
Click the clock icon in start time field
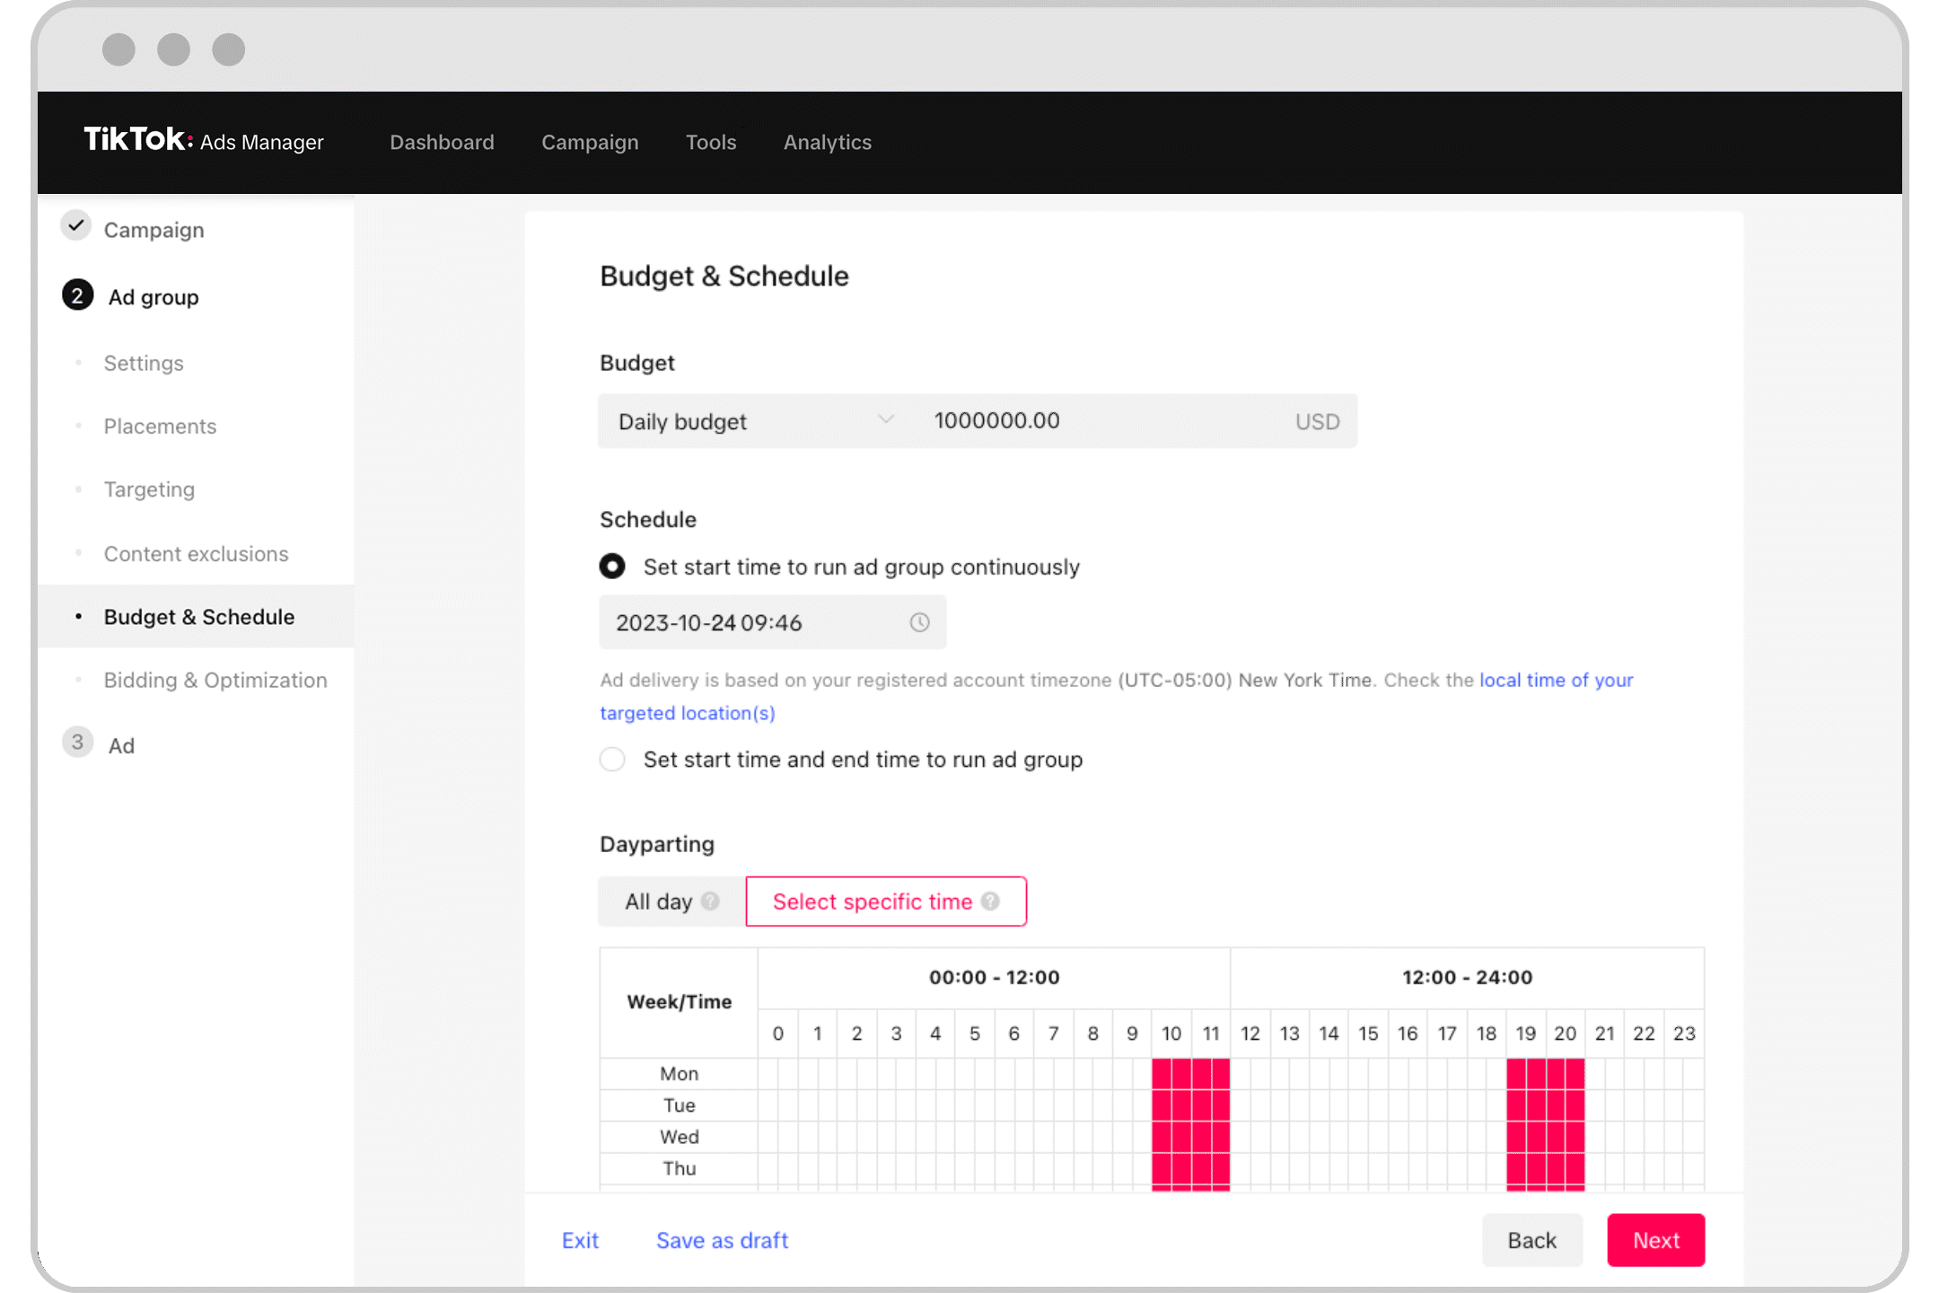click(x=919, y=622)
